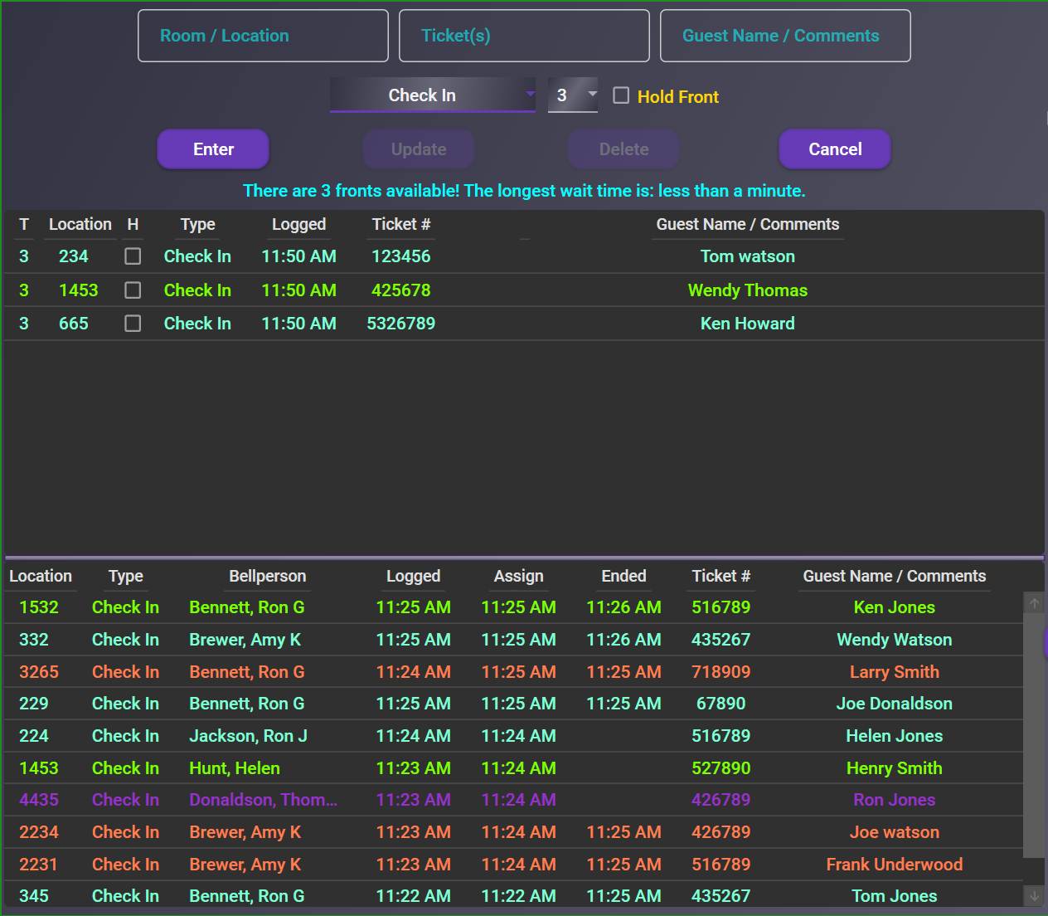
Task: Sort pending list by Ticket # header
Action: [400, 225]
